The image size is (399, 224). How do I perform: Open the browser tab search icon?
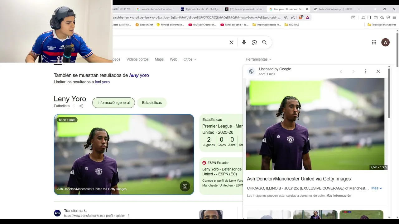coord(353,17)
